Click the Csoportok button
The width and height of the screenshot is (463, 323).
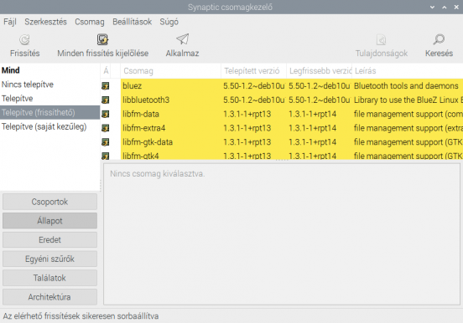(49, 202)
